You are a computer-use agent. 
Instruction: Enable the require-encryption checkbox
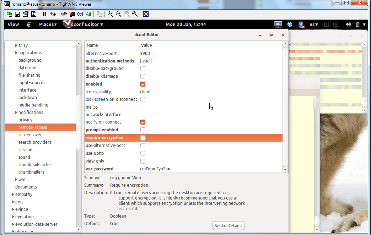143,137
